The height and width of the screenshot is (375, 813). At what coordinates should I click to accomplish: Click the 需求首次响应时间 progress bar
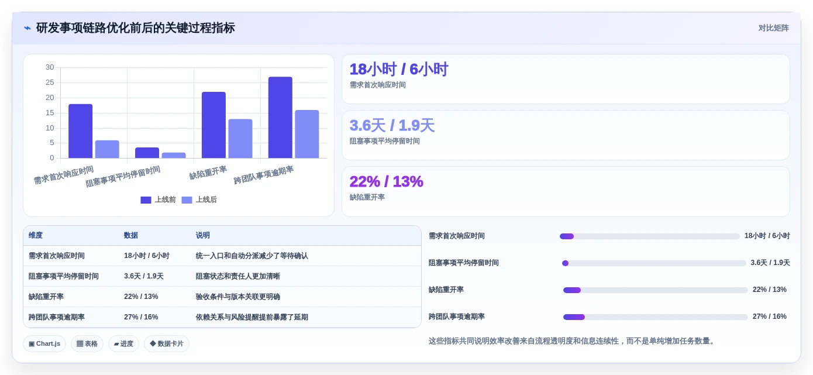coord(650,236)
